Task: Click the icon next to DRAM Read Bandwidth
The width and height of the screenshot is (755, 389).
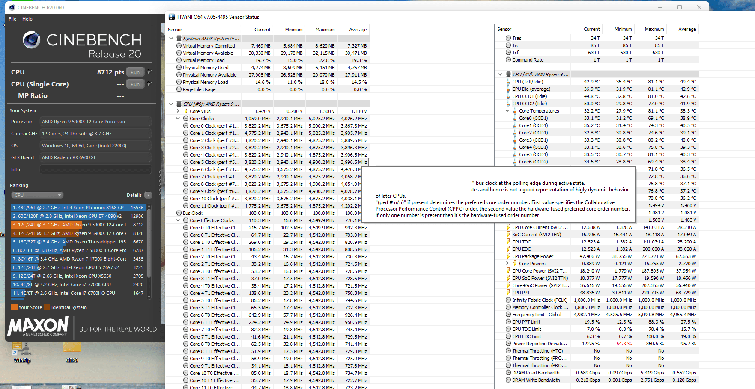Action: tap(508, 373)
